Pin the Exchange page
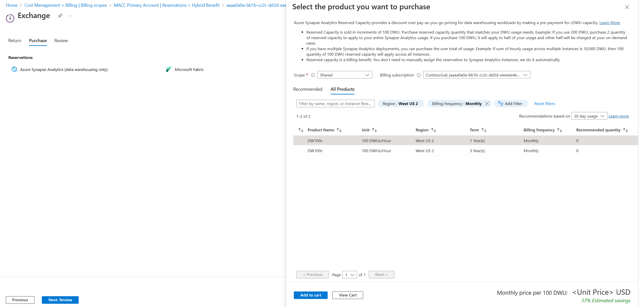This screenshot has height=307, width=639. tap(60, 16)
